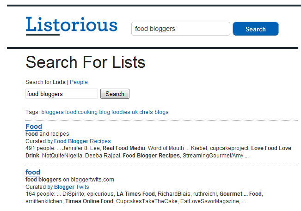Open the 'Food' list result title
The width and height of the screenshot is (301, 211).
[34, 127]
